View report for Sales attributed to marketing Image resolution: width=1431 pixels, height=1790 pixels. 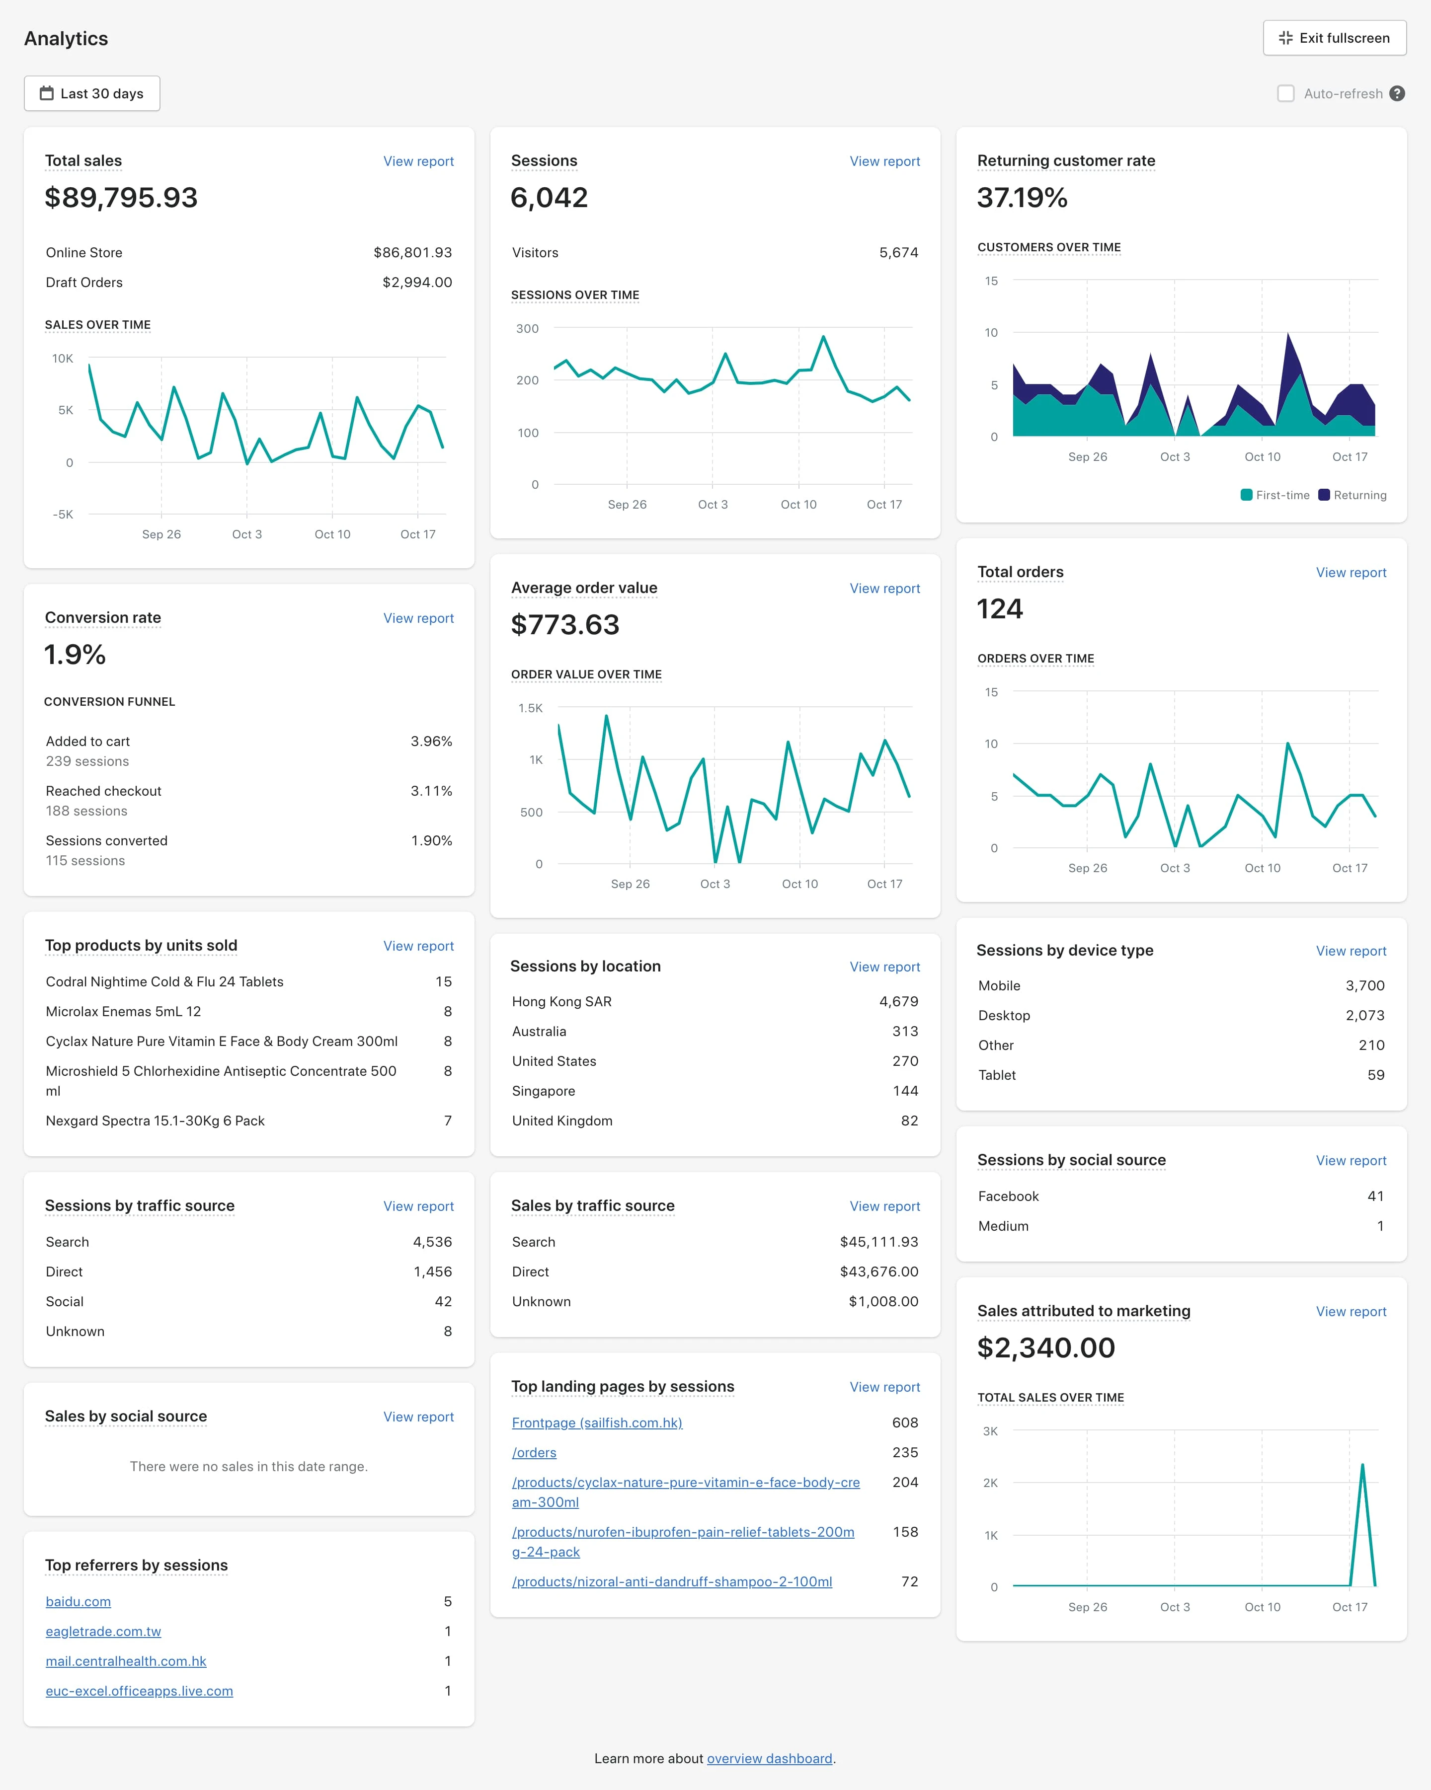[x=1351, y=1311]
